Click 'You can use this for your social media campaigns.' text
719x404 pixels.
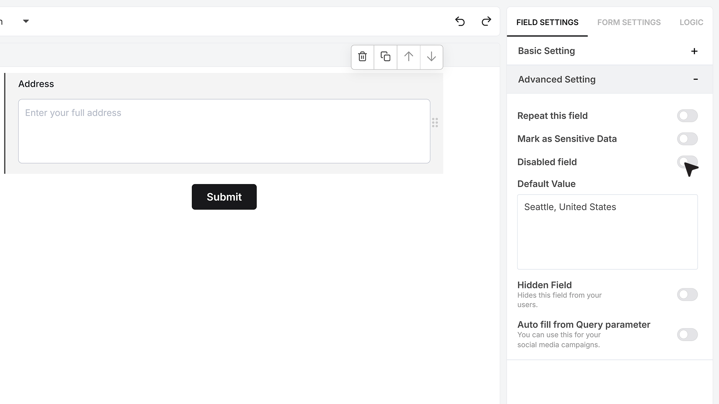(x=559, y=340)
